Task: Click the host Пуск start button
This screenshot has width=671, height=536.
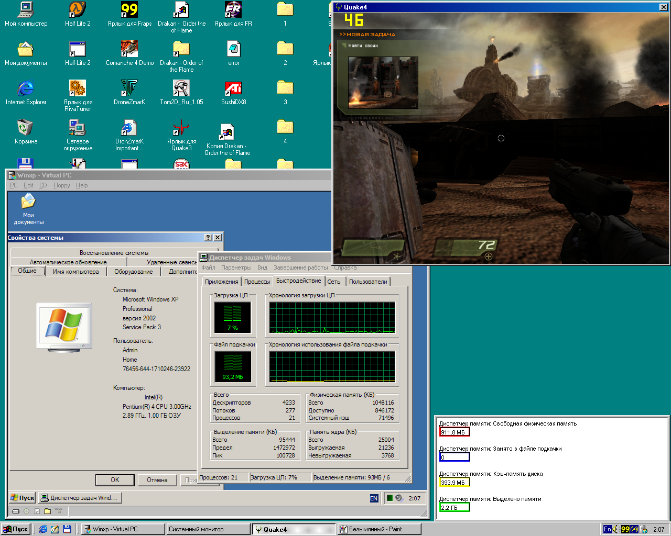Action: click(x=15, y=529)
